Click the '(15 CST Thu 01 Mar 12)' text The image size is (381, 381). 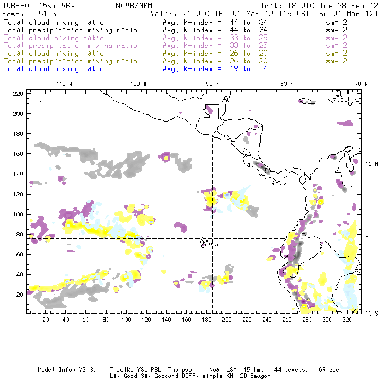pyautogui.click(x=328, y=14)
